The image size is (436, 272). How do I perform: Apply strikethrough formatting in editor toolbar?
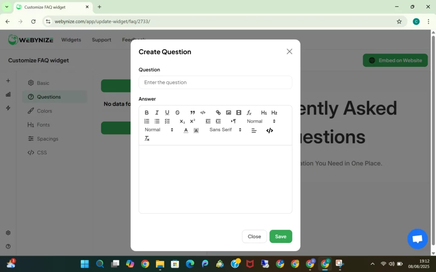click(x=178, y=112)
